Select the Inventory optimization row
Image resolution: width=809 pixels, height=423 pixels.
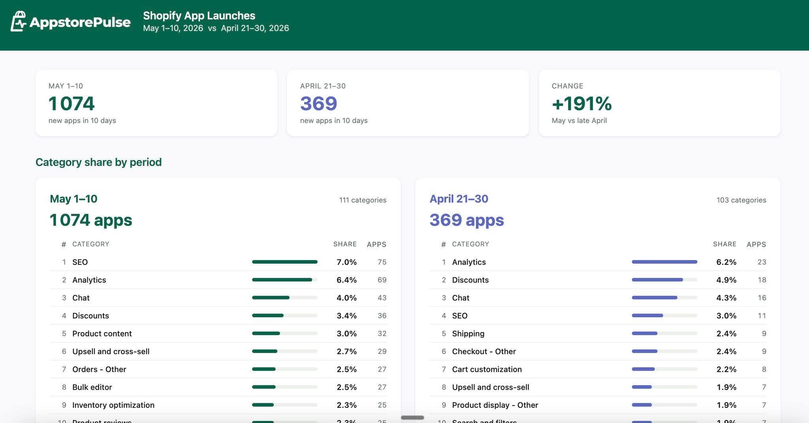[218, 405]
